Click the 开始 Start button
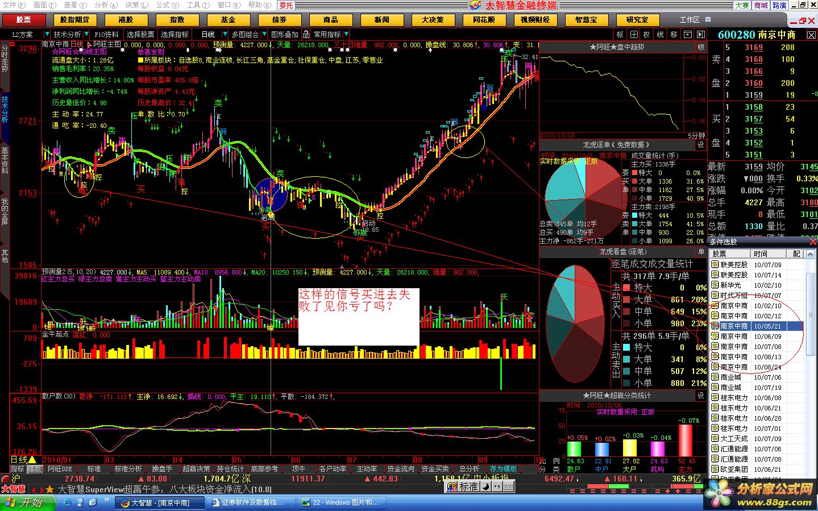Screen dimensions: 818x511 pos(27,502)
